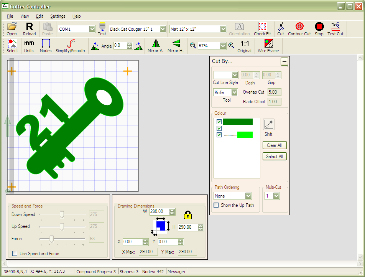Image resolution: width=365 pixels, height=277 pixels.
Task: Open the Settings menu
Action: pos(58,16)
